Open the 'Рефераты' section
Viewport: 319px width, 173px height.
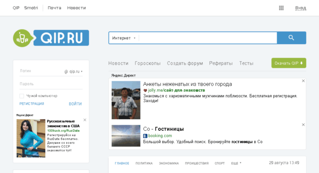(x=221, y=63)
